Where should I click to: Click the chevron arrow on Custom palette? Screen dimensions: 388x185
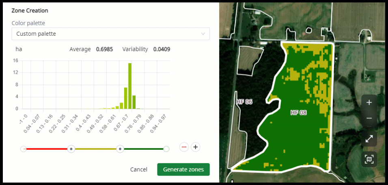click(203, 34)
